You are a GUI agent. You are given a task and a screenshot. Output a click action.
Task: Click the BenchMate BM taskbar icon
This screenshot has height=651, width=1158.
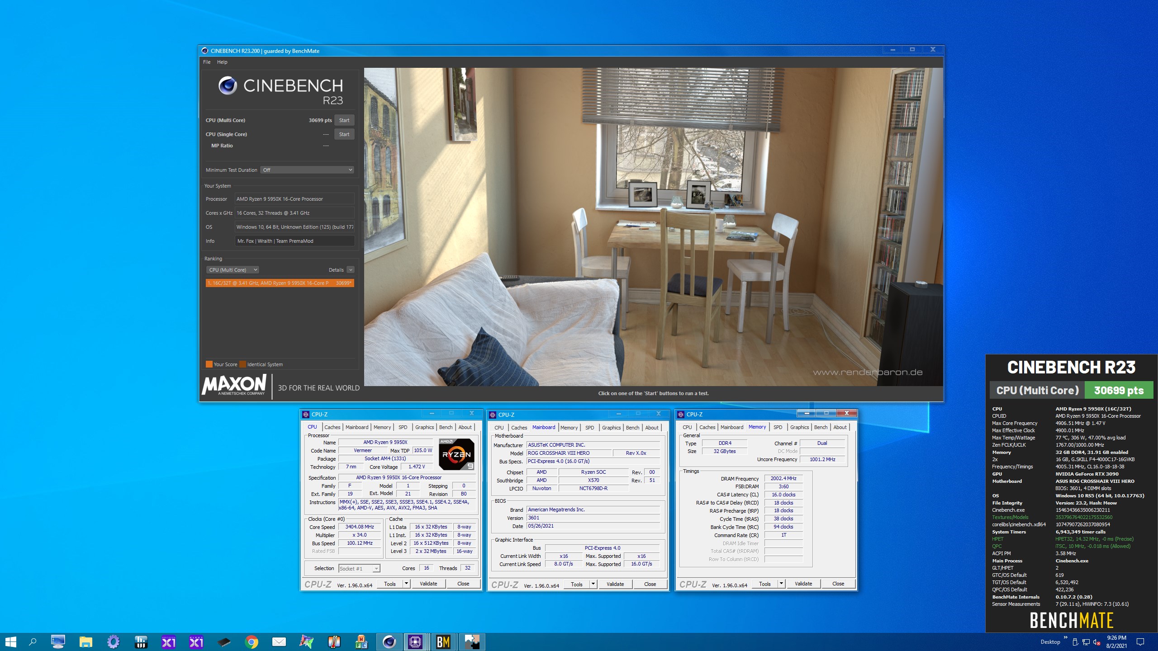point(443,642)
